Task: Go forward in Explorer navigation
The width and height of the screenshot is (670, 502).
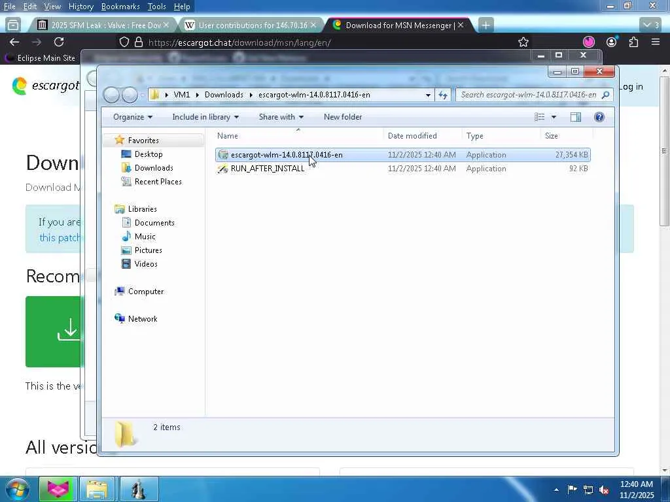Action: coord(130,95)
